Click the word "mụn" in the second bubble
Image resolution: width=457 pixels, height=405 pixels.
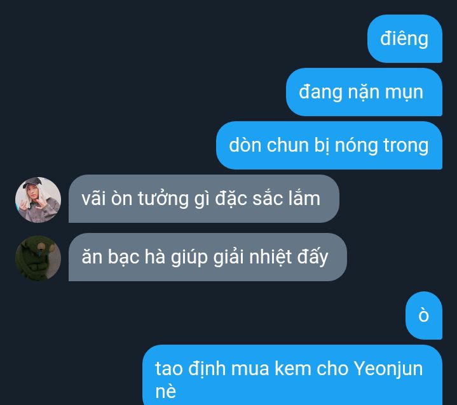tap(404, 93)
